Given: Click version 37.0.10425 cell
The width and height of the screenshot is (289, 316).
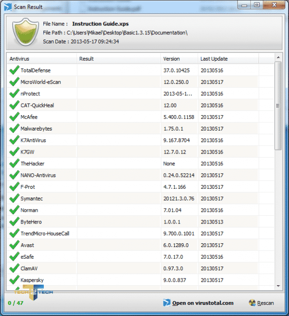Looking at the screenshot, I should (x=177, y=70).
